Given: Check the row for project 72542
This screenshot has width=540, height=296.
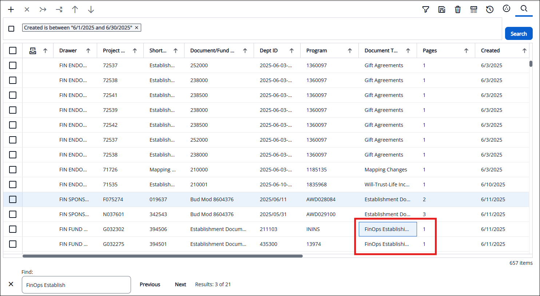Looking at the screenshot, I should pyautogui.click(x=13, y=125).
